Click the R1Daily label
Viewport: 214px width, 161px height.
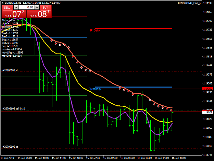95,30
